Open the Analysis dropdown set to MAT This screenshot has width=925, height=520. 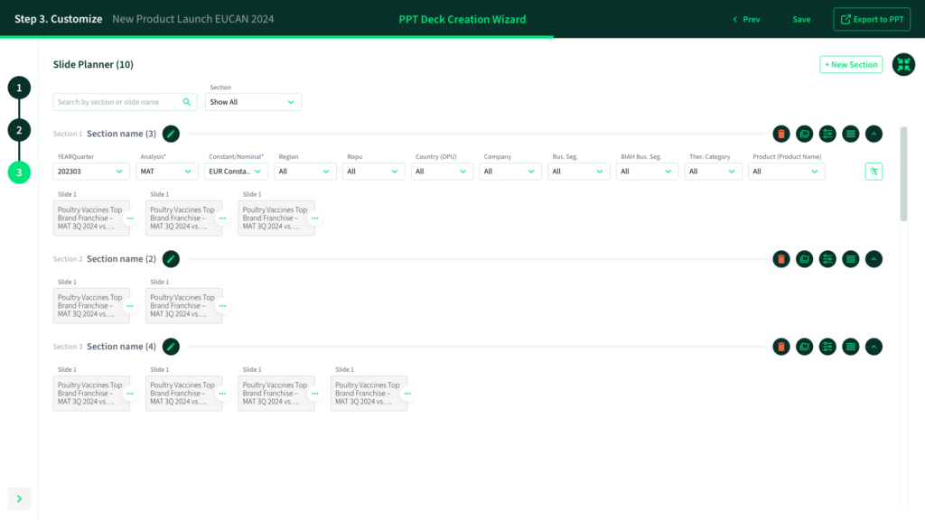(x=168, y=172)
